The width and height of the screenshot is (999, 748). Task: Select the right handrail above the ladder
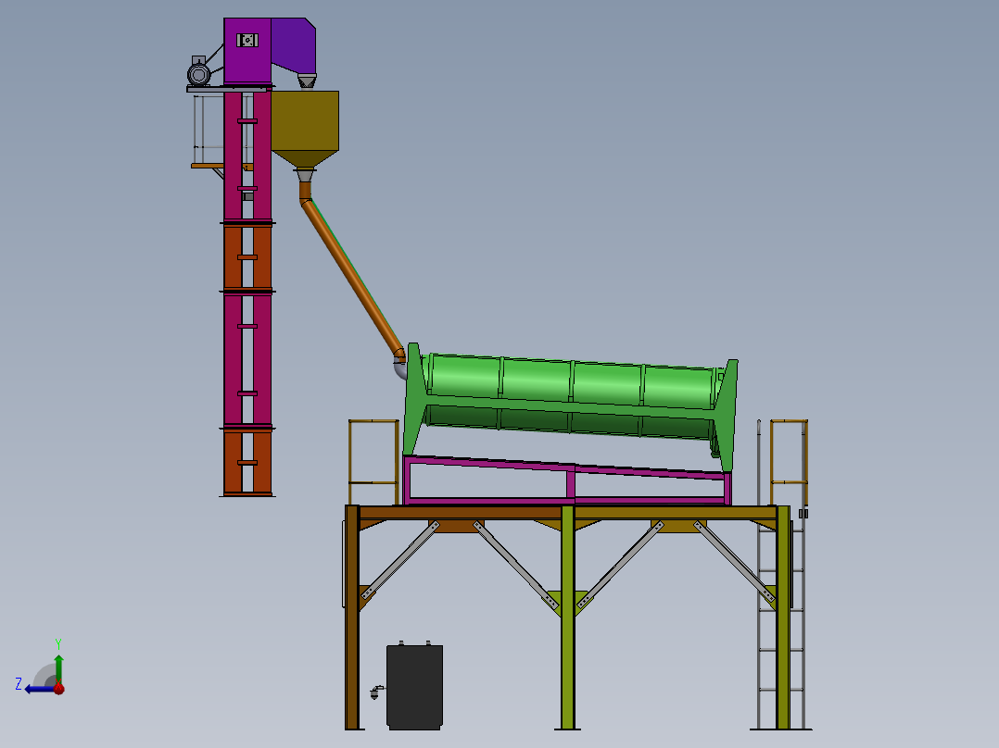(789, 463)
